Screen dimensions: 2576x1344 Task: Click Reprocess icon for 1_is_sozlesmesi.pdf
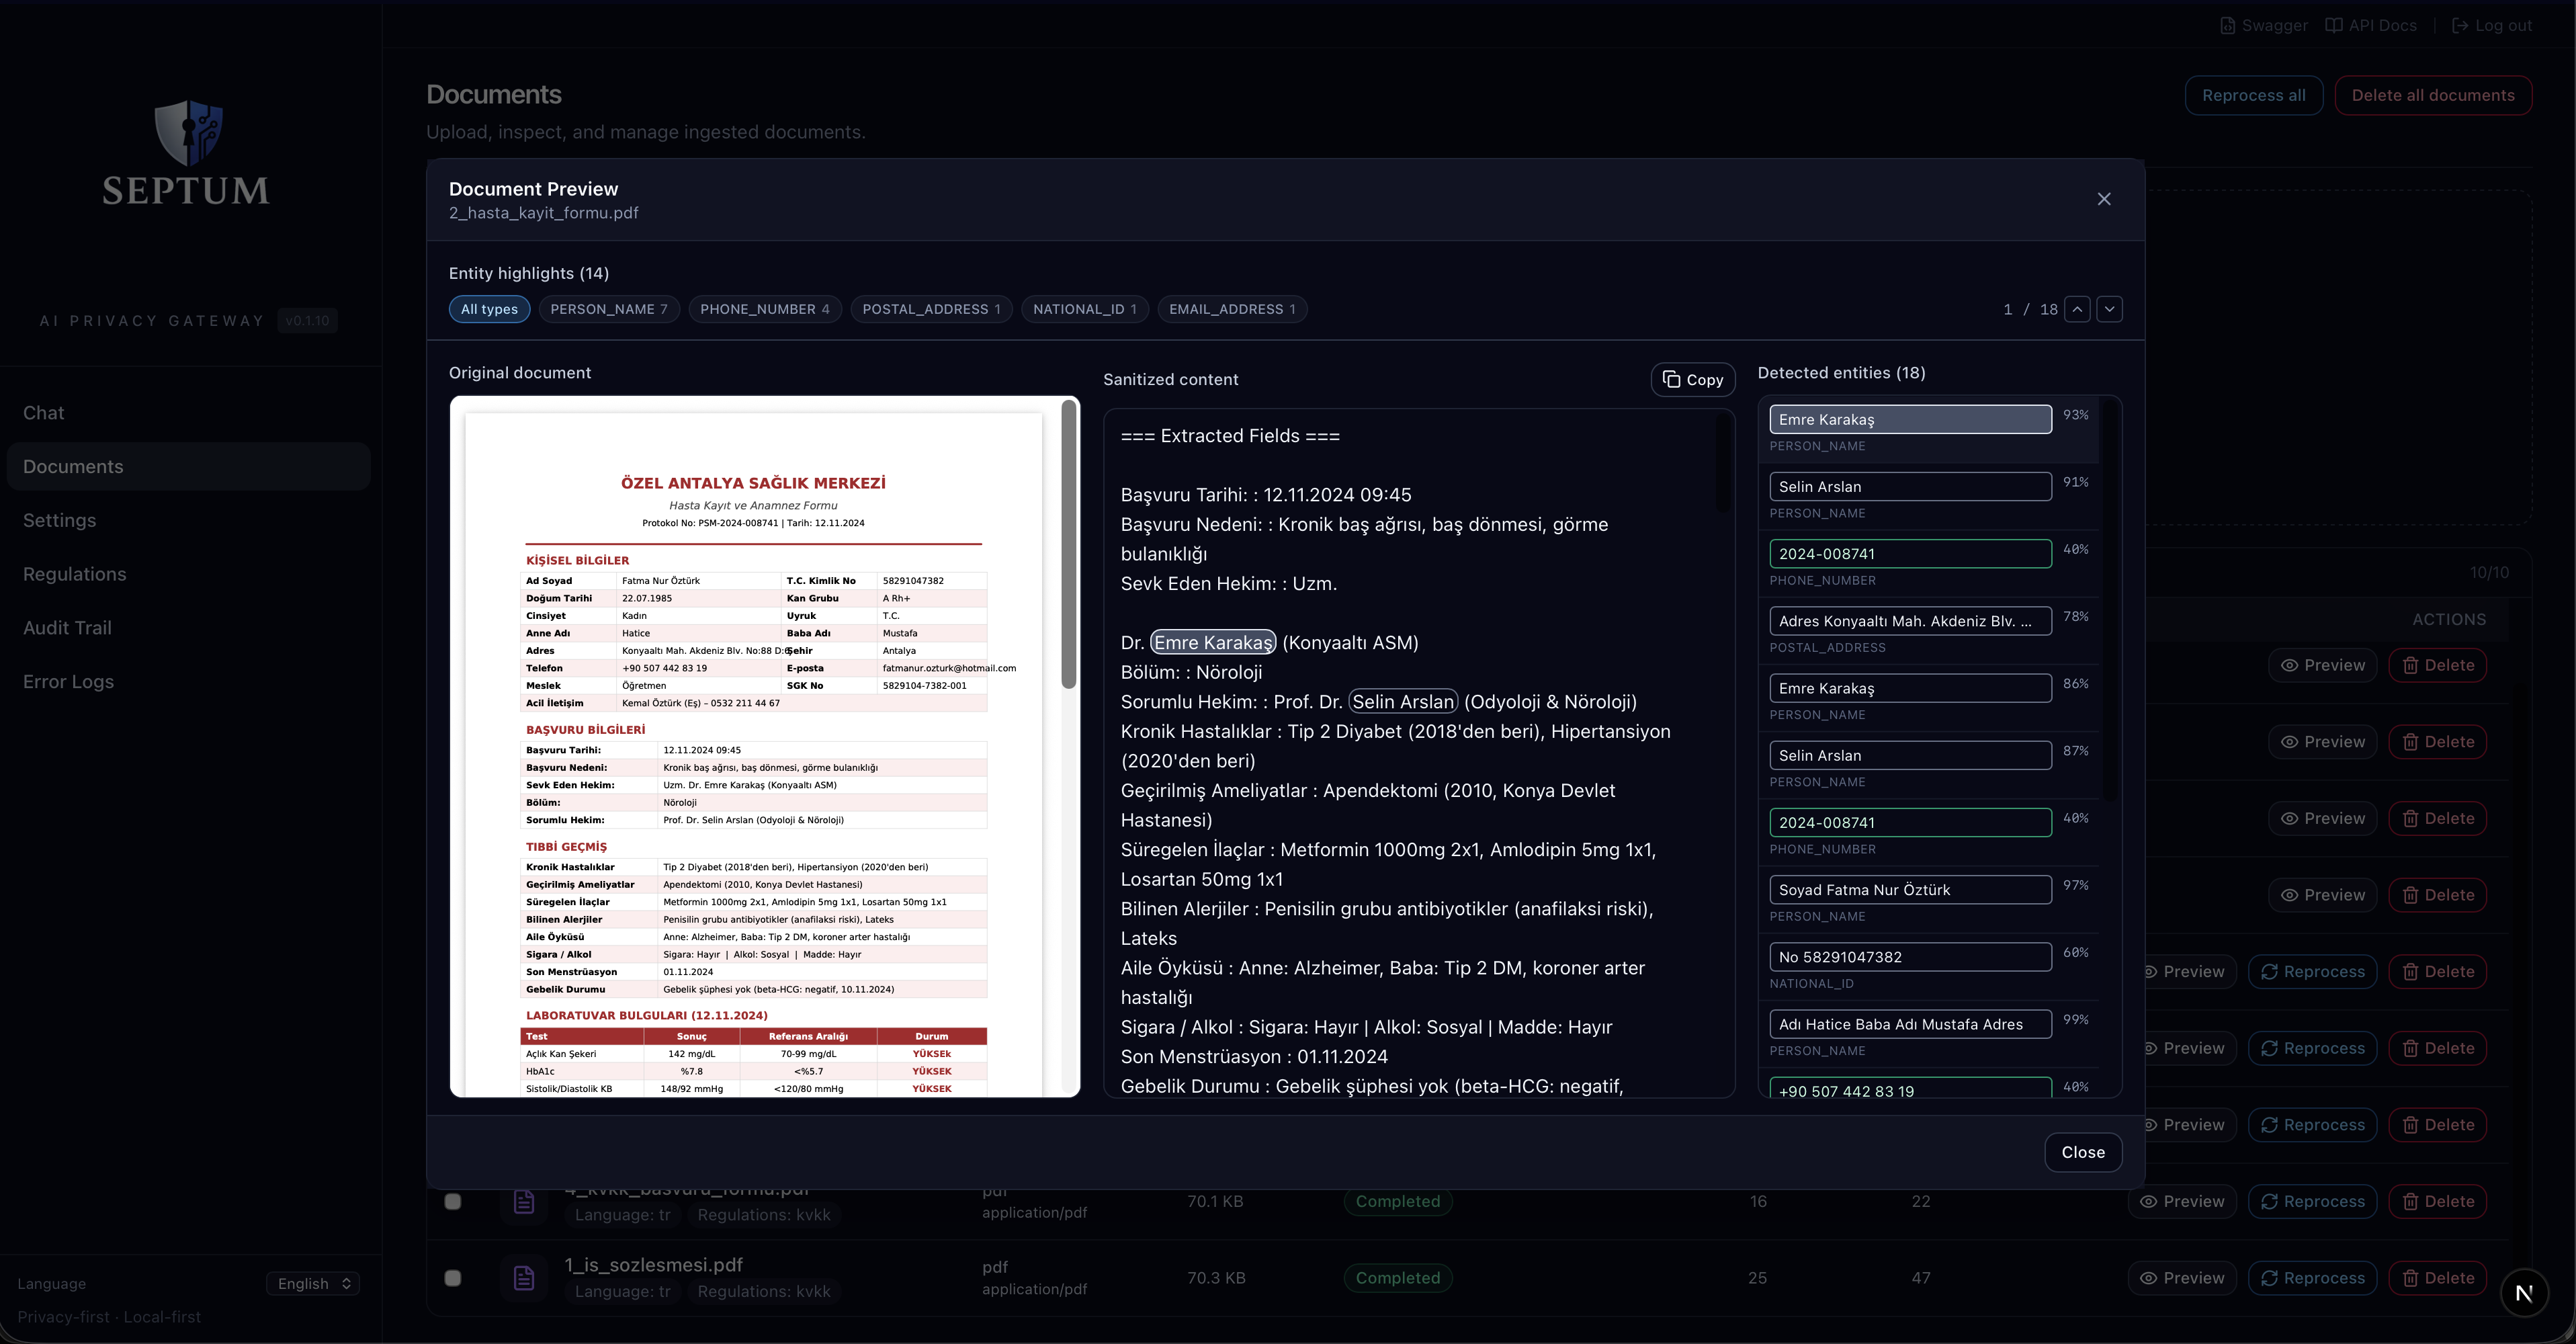[x=2270, y=1278]
